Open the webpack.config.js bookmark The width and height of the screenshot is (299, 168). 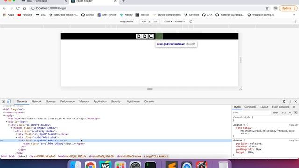coord(261,15)
